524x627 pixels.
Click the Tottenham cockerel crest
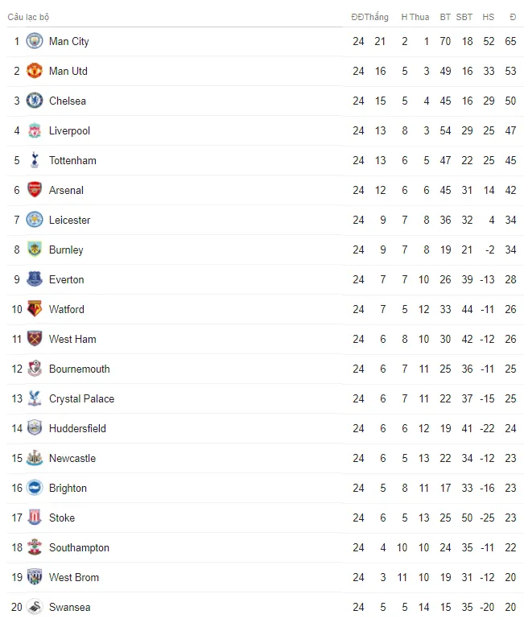pyautogui.click(x=35, y=160)
